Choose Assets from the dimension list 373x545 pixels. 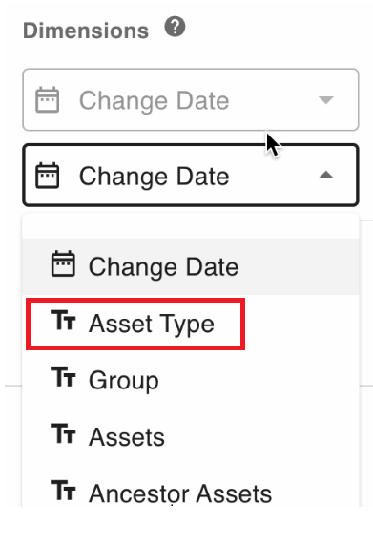coord(191,437)
